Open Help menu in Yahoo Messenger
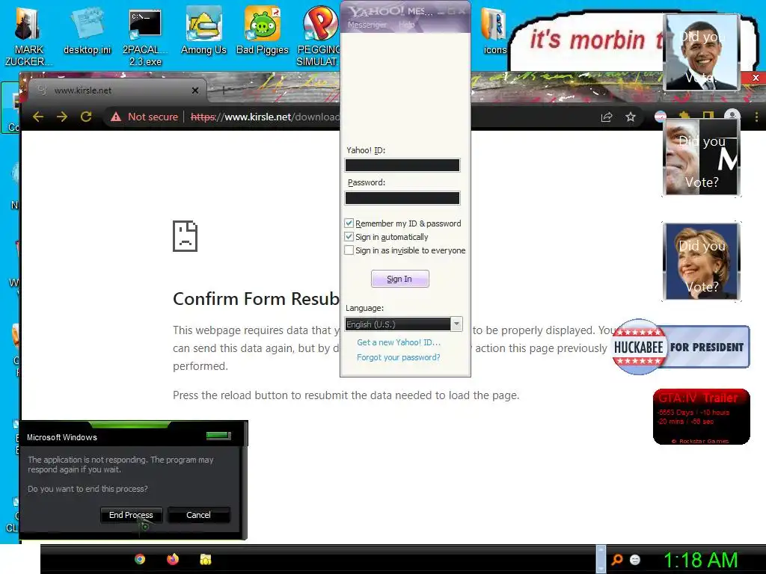The width and height of the screenshot is (766, 574). pos(406,25)
